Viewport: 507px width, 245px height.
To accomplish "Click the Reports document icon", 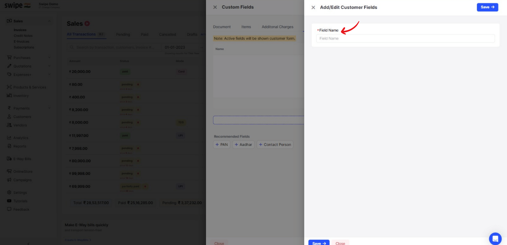I will [9, 146].
